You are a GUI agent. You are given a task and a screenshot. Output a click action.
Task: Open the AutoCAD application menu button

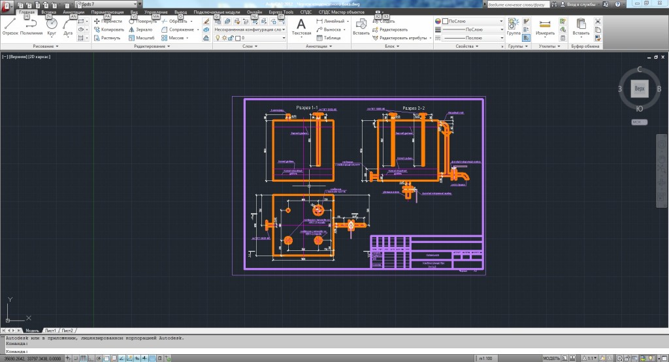pos(7,7)
